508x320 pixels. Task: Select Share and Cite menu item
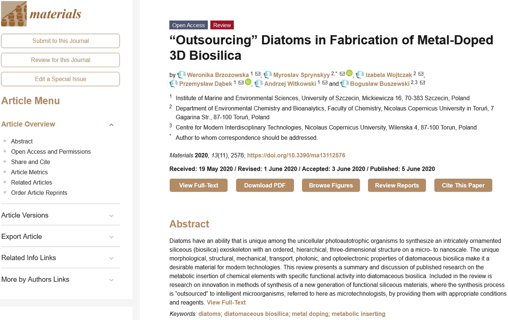pos(30,162)
